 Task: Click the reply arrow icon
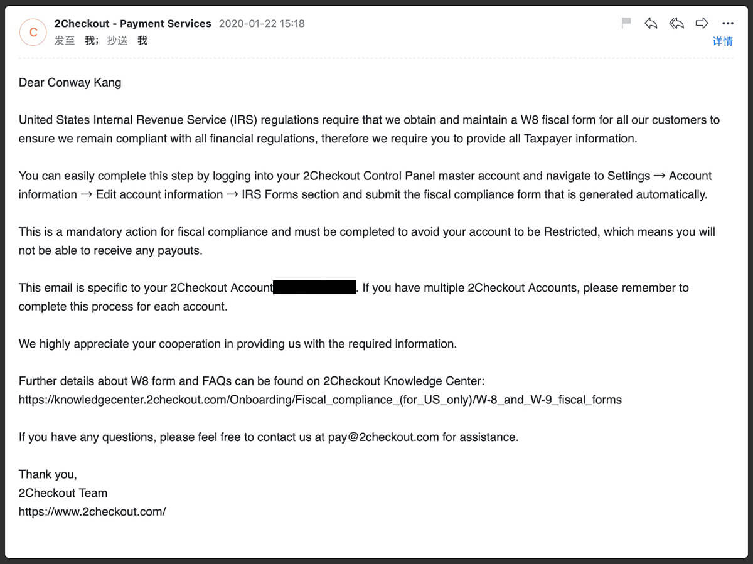[x=651, y=24]
